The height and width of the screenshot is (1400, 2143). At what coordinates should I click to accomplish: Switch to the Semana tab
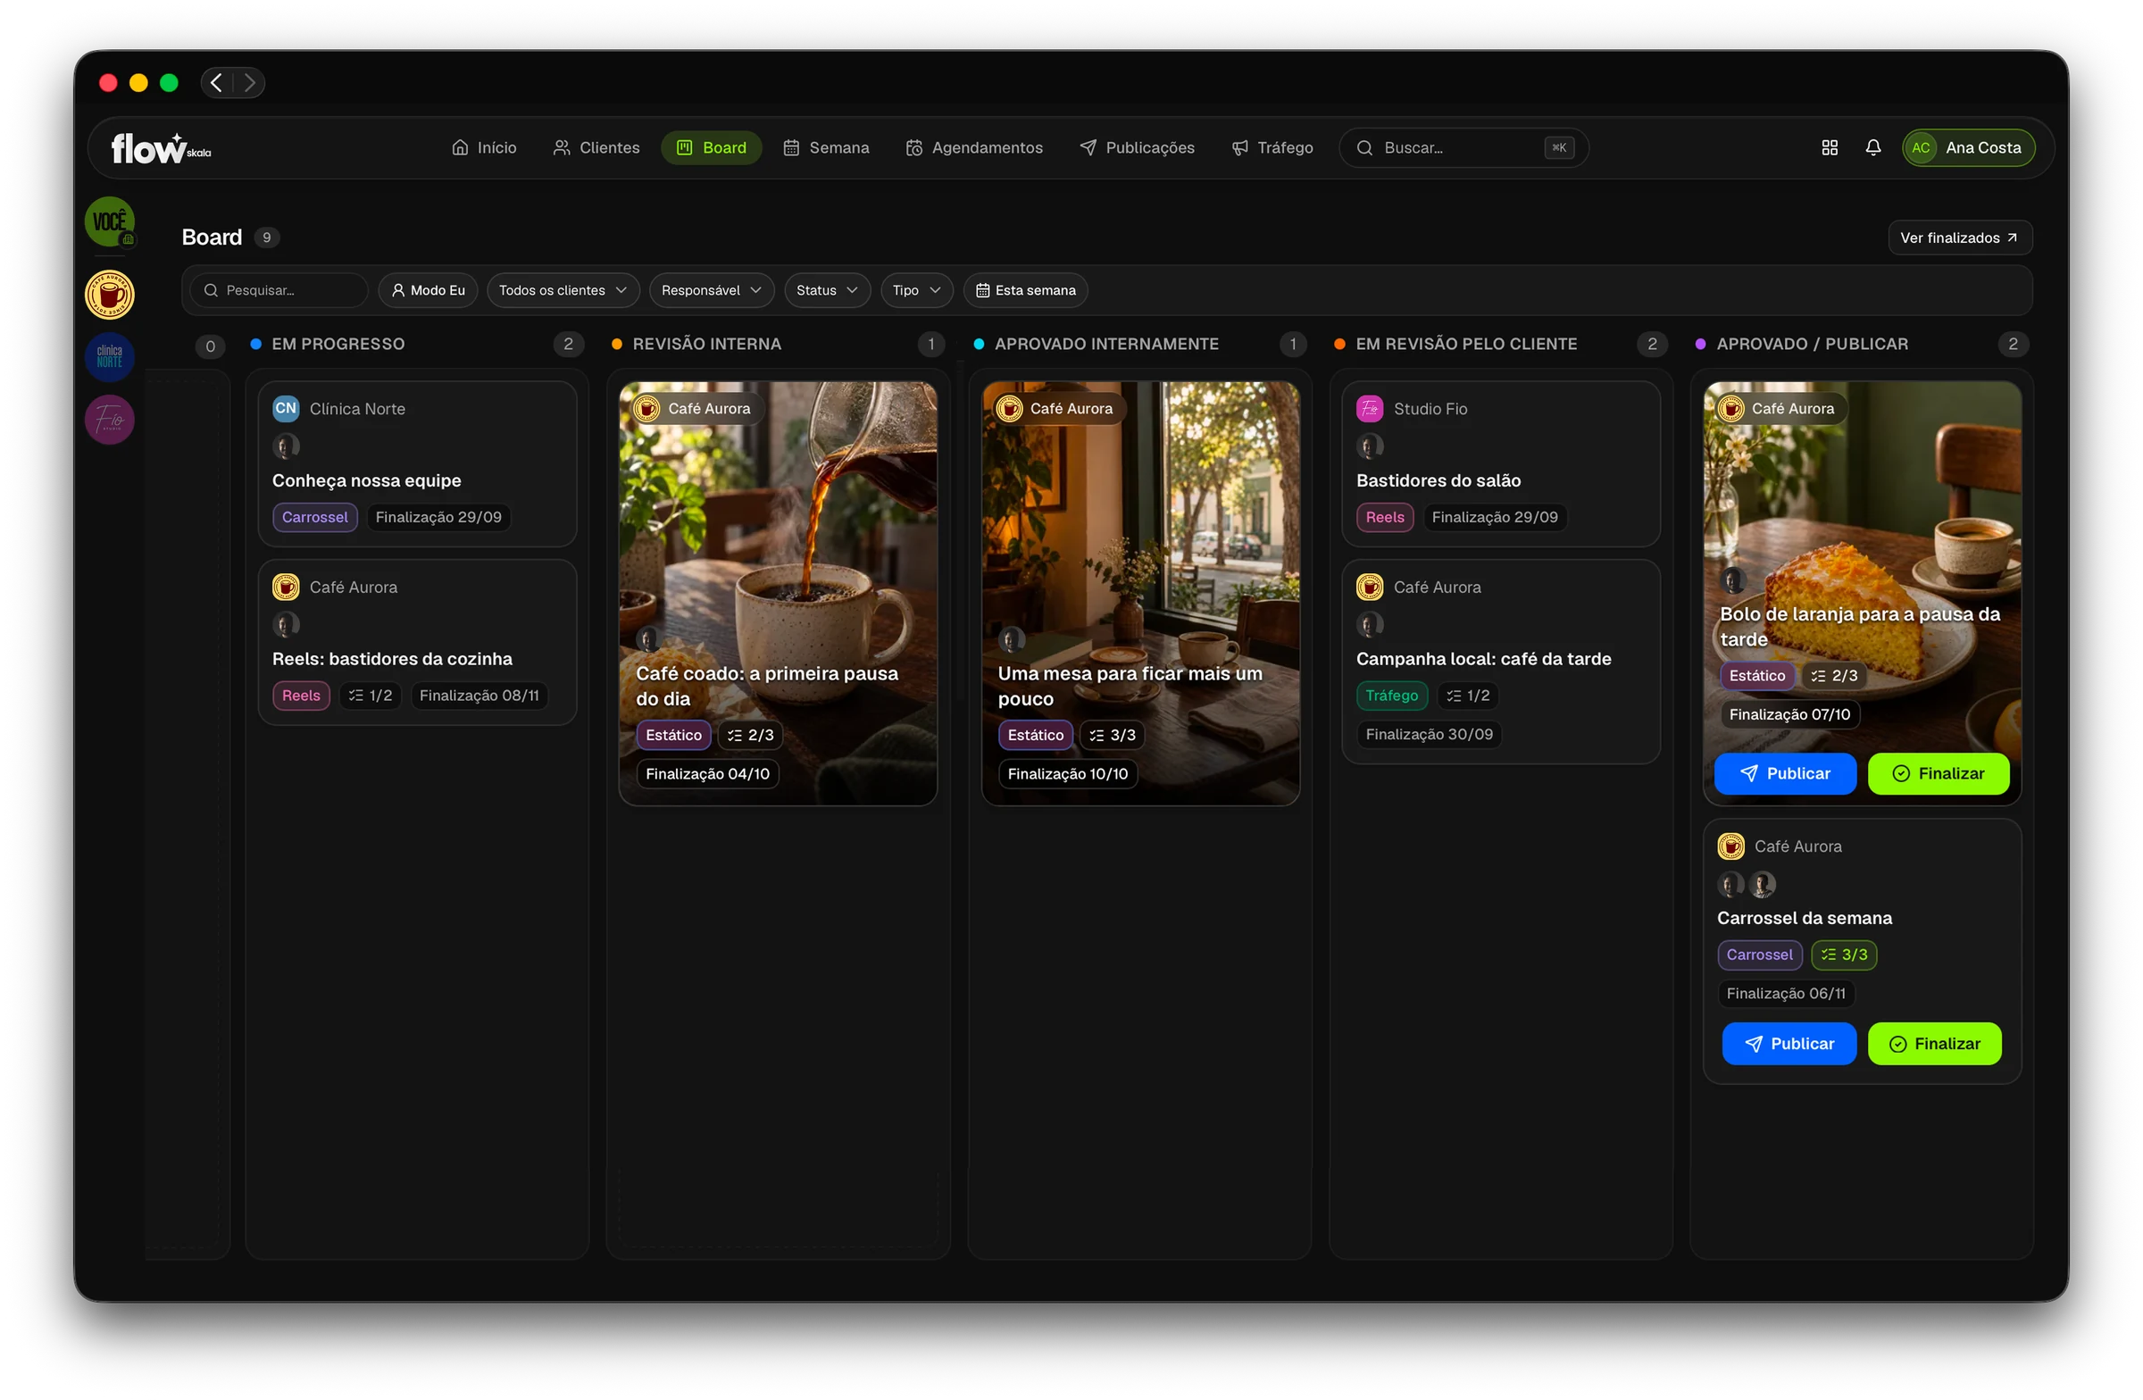[826, 147]
